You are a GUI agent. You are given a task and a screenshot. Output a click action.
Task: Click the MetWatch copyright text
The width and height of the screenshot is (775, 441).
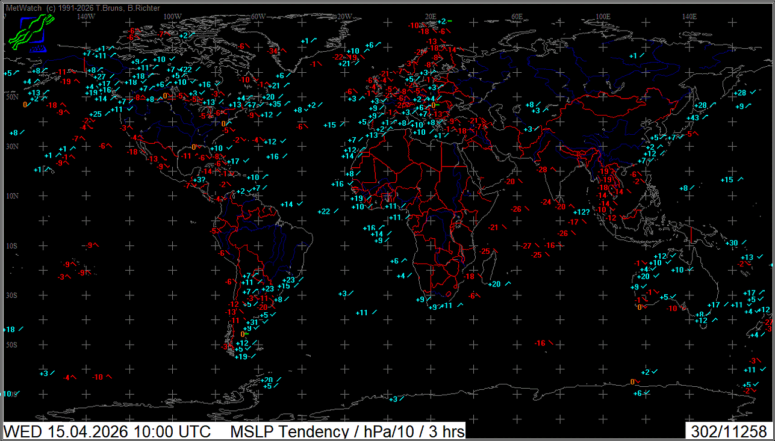click(x=82, y=8)
